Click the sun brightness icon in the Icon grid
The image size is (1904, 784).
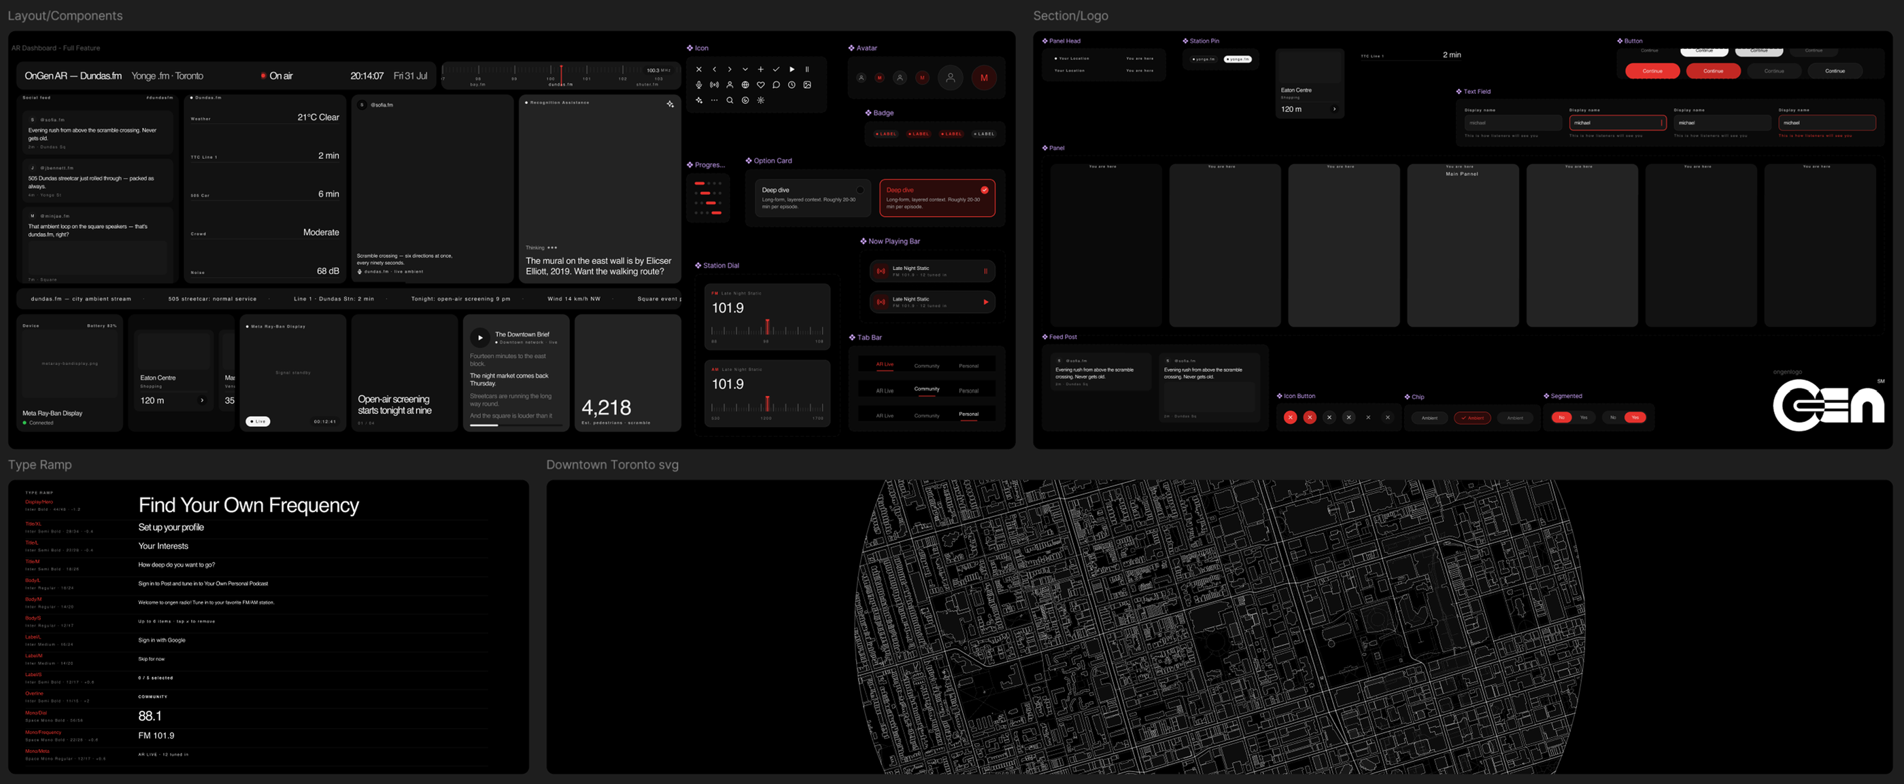coord(760,101)
